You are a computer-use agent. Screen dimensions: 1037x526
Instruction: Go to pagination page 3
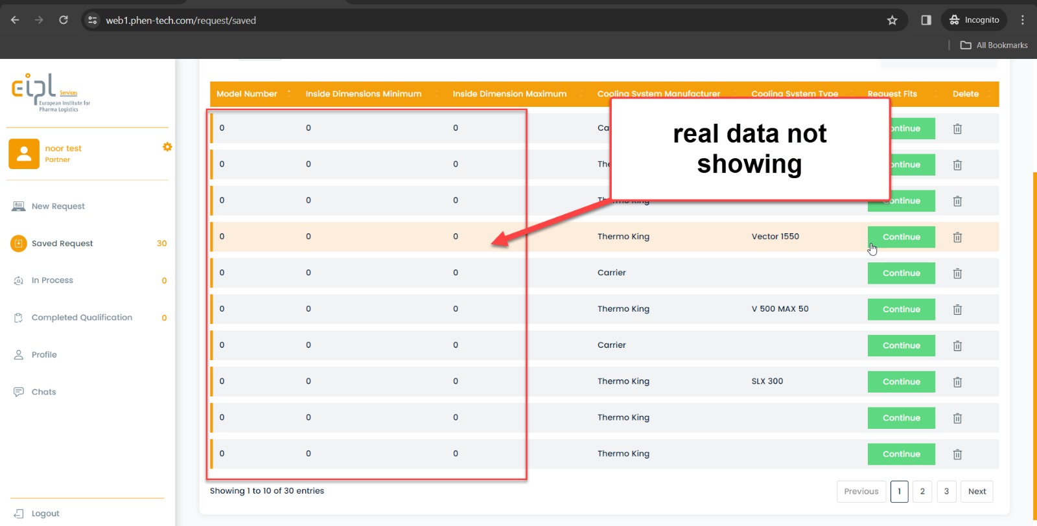(946, 492)
